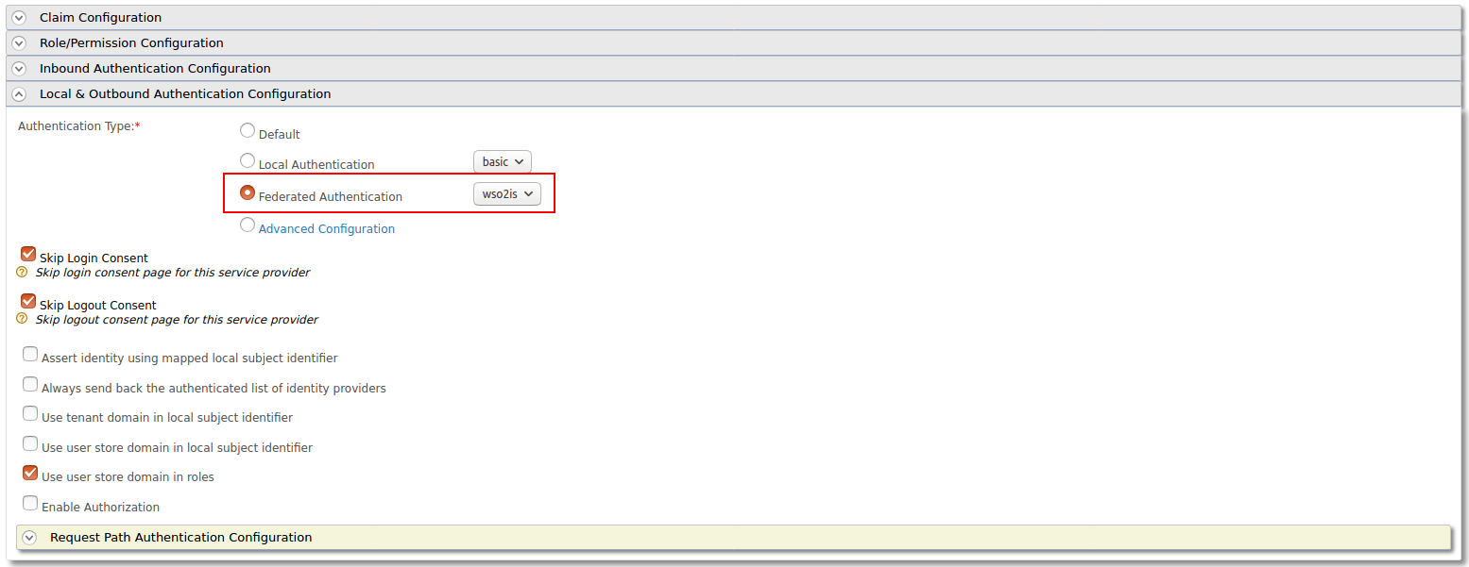Image resolution: width=1469 pixels, height=567 pixels.
Task: Open Advanced Configuration link
Action: pos(327,229)
